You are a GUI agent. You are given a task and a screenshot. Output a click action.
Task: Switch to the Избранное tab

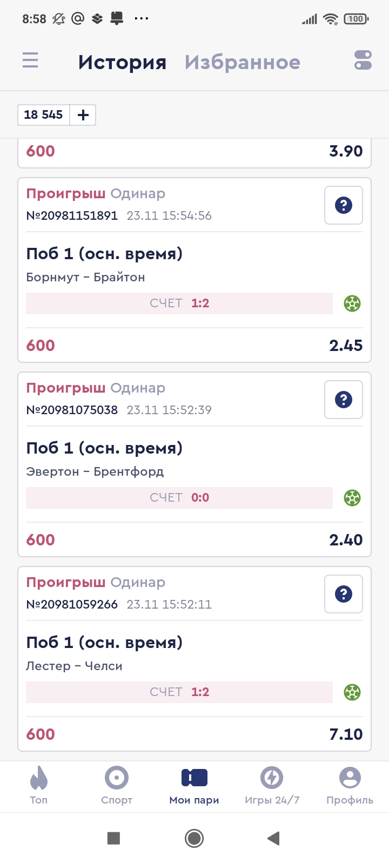[242, 63]
